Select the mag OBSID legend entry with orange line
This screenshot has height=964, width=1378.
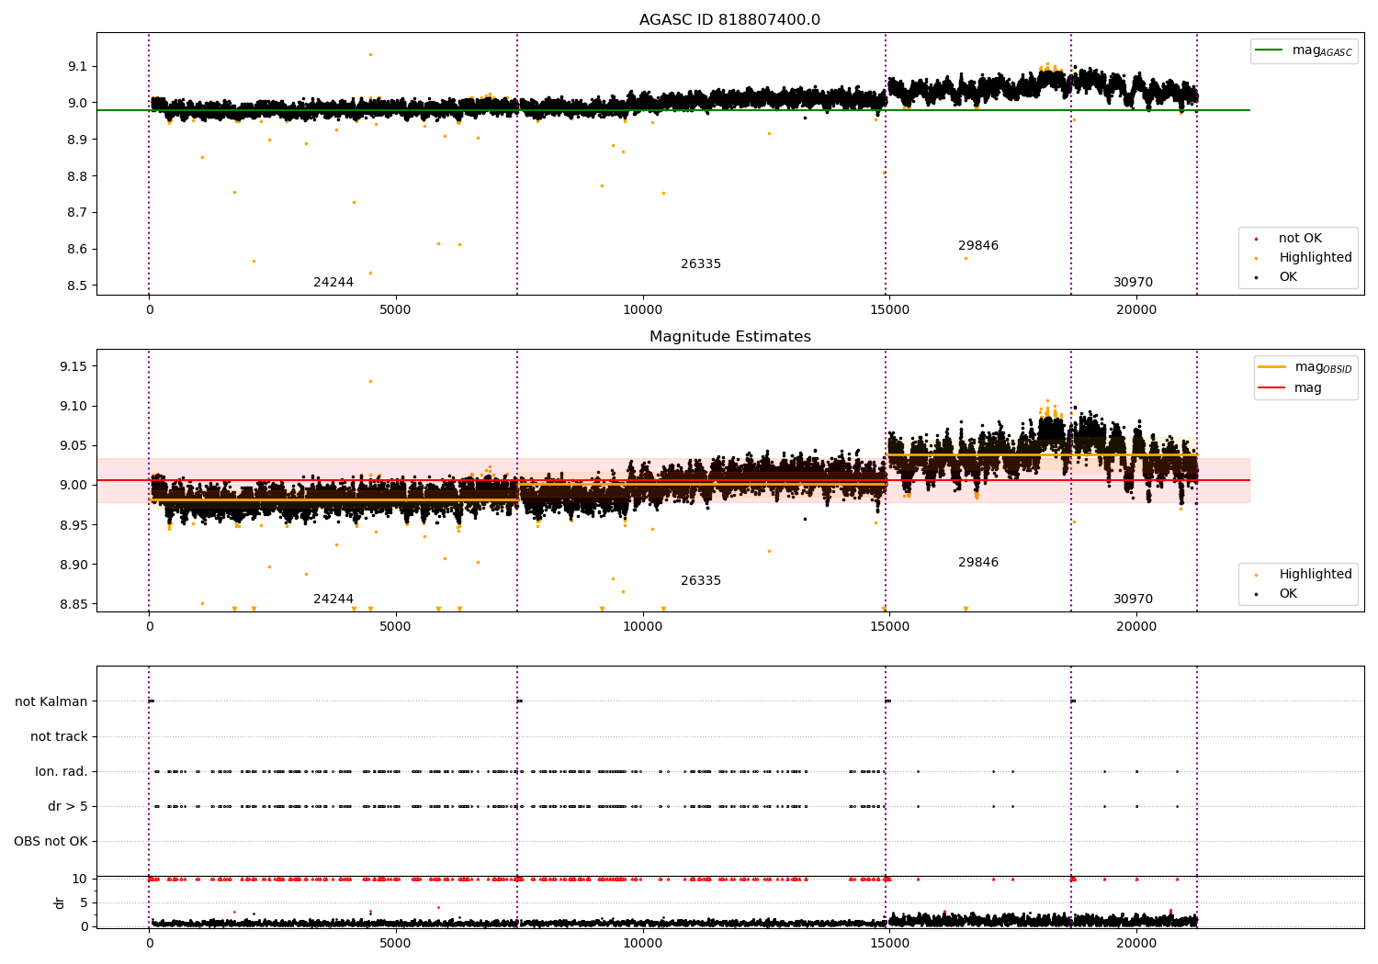click(x=1305, y=367)
